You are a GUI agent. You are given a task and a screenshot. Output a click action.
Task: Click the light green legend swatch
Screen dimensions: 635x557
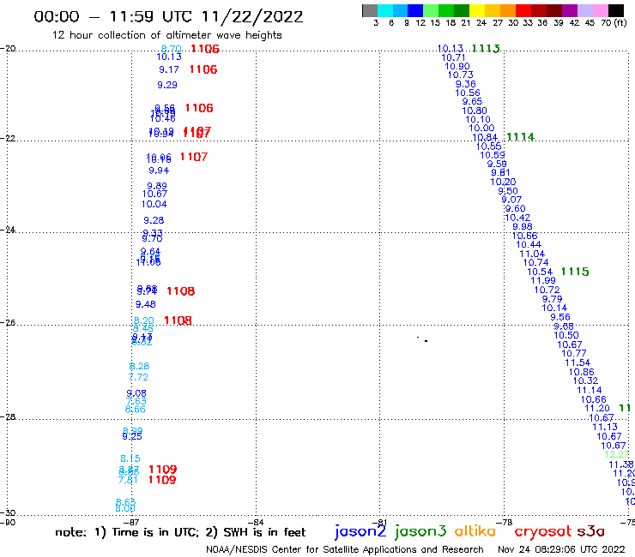(x=431, y=10)
